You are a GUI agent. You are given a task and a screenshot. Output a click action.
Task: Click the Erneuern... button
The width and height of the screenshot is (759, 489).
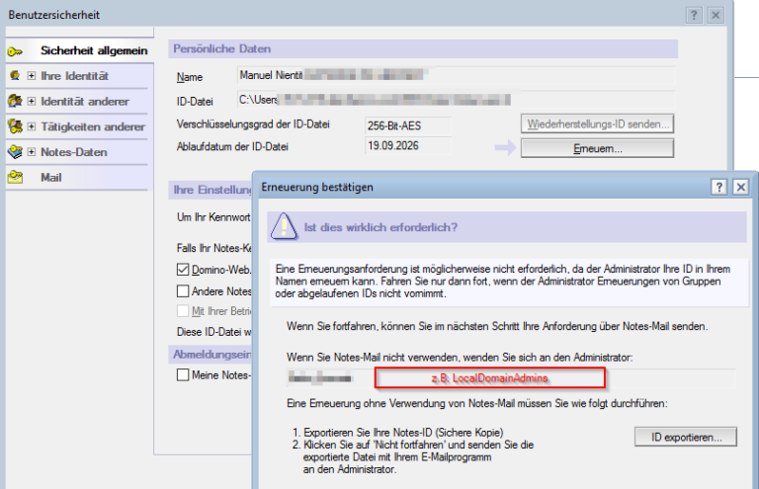597,148
